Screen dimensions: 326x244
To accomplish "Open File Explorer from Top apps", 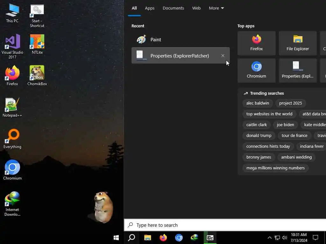I will click(298, 43).
